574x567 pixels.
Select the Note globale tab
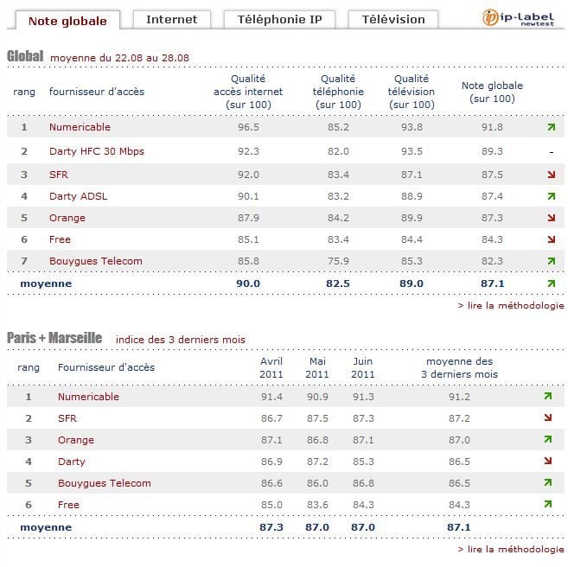click(67, 20)
